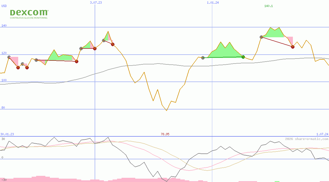Select the gray entry marker near the 30.01.23 start

(x=9, y=57)
